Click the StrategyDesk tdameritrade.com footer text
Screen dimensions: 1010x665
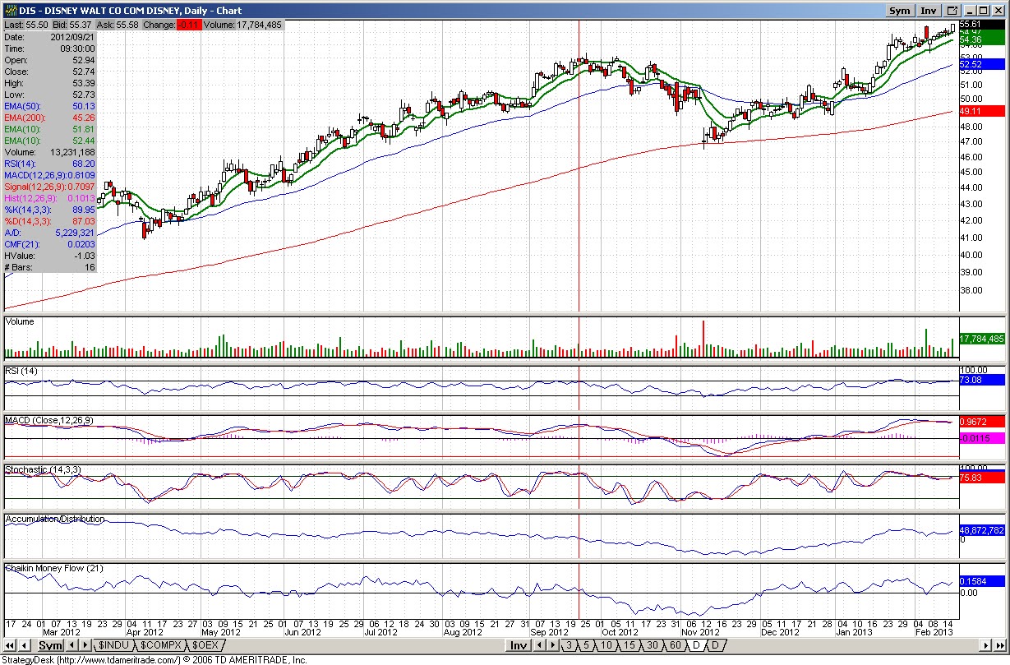[154, 660]
